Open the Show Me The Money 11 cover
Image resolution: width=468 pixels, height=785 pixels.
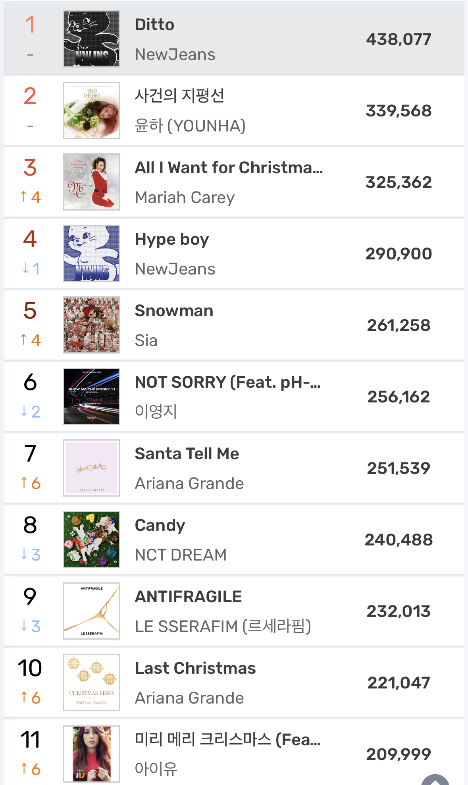92,396
